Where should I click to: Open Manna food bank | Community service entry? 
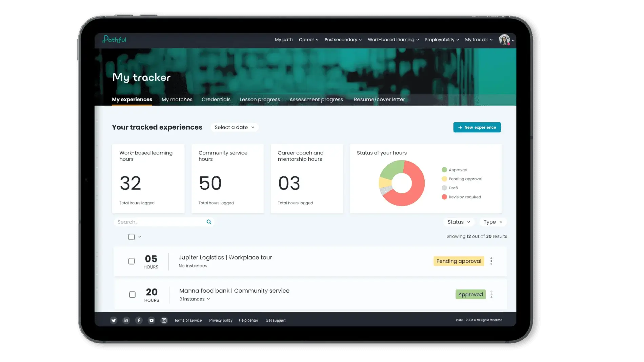click(x=234, y=291)
